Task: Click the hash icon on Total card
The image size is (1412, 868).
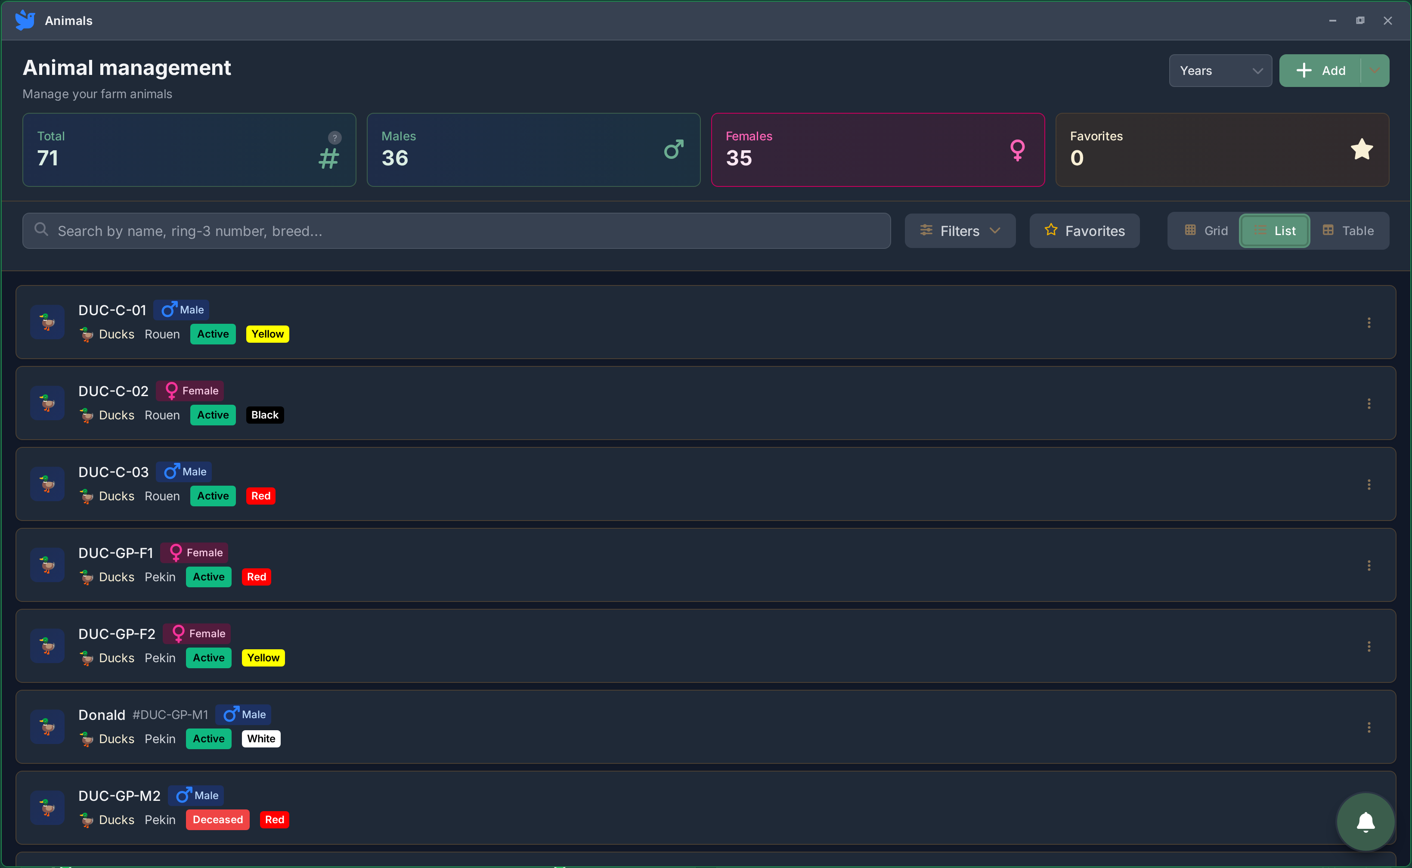Action: (x=329, y=158)
